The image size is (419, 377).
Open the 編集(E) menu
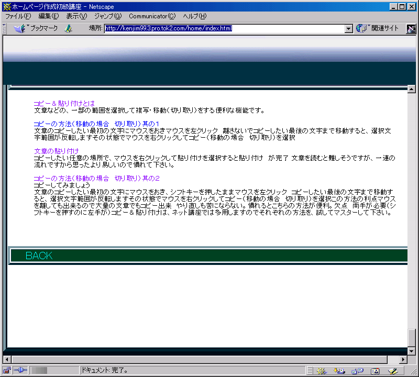[48, 16]
